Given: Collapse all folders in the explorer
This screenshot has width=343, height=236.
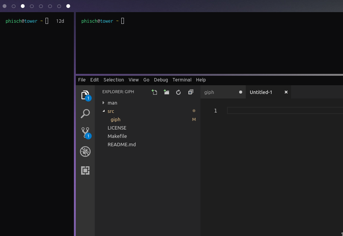Looking at the screenshot, I should [191, 92].
